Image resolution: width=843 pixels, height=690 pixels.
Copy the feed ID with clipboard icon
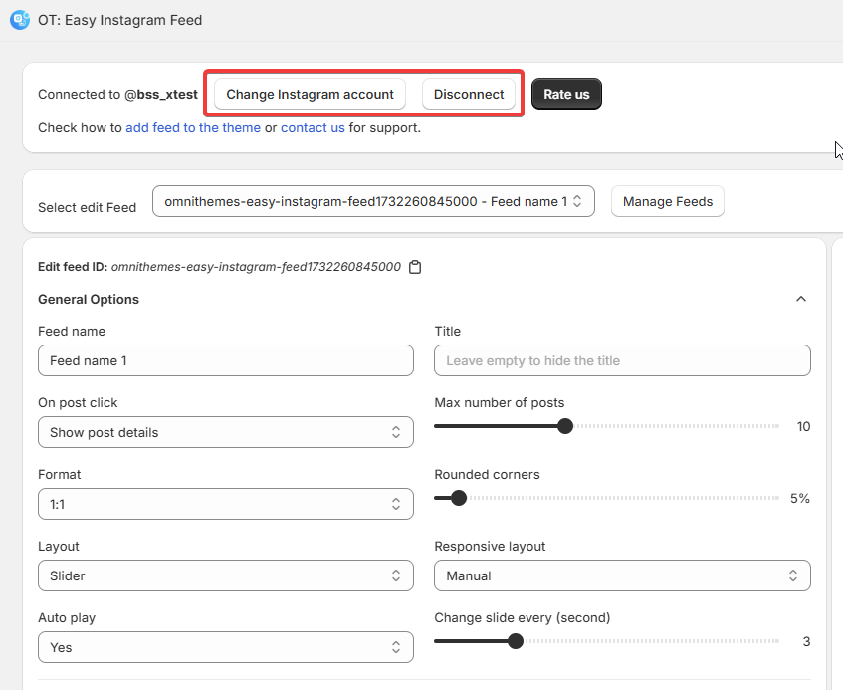pos(416,267)
